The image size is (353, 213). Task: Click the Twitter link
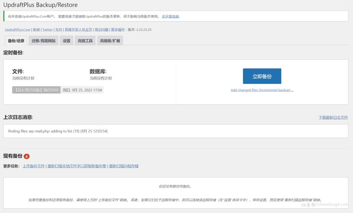pyautogui.click(x=47, y=30)
